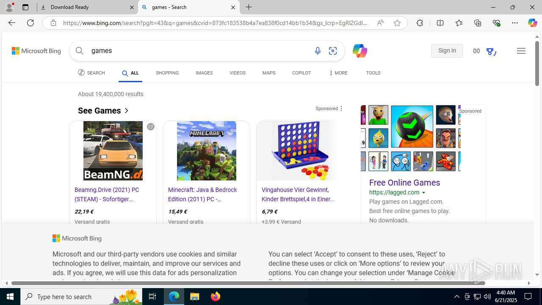This screenshot has height=305, width=542.
Task: Click the Bing search magnifier icon
Action: (80, 51)
